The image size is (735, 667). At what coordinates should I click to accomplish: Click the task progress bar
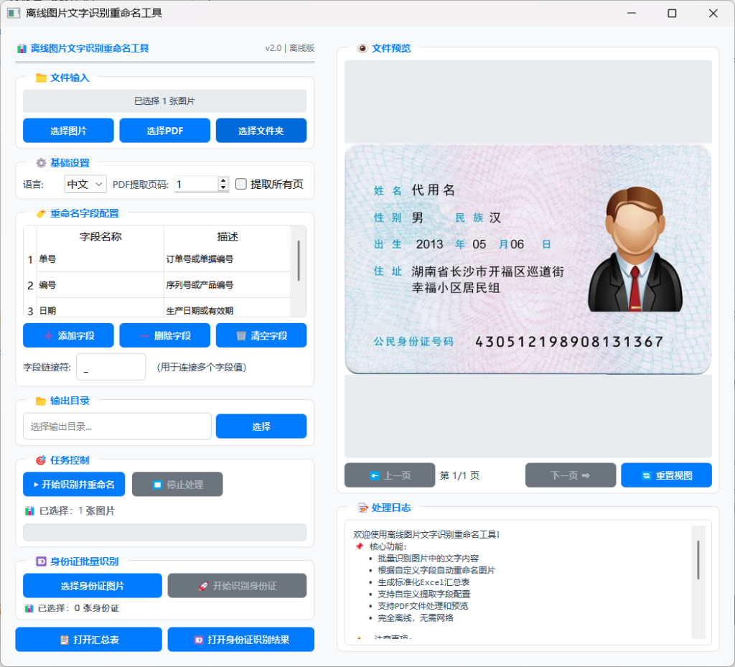pos(164,533)
